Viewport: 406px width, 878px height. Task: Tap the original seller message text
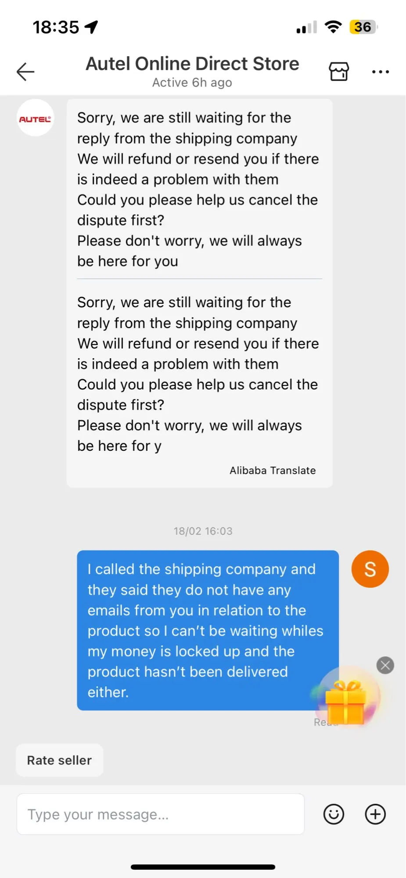pos(198,189)
